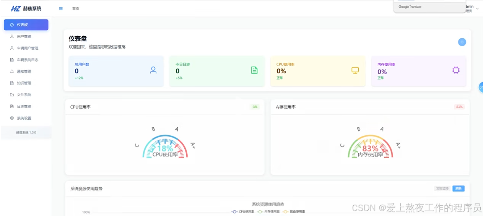Click the +5% growth text

tap(179, 78)
